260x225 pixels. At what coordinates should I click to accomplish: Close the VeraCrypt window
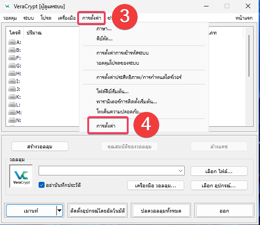click(248, 6)
